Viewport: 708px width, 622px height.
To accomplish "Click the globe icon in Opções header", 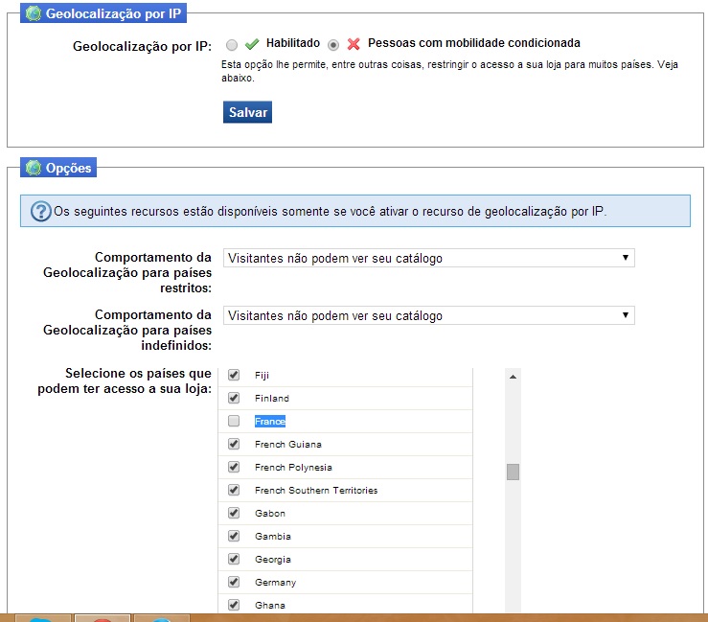I will (33, 168).
